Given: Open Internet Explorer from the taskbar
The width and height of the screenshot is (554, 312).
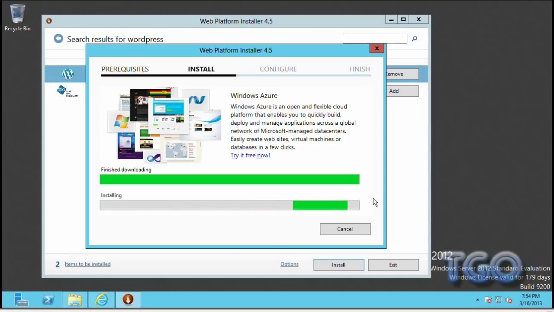Looking at the screenshot, I should pos(102,299).
